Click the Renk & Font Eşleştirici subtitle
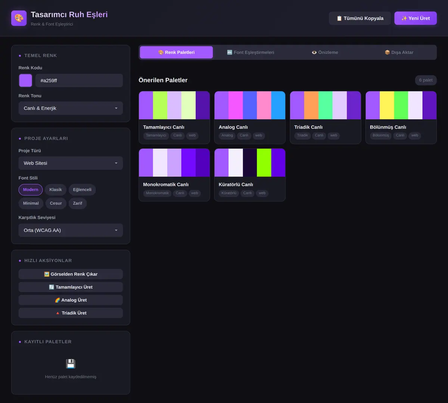The image size is (448, 403). 52,24
